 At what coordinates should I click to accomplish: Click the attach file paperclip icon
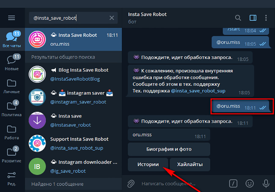point(131,183)
